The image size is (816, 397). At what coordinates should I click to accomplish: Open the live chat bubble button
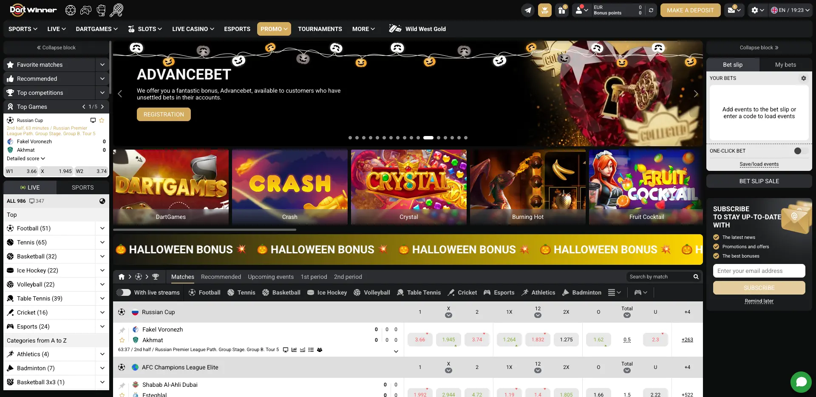(801, 382)
